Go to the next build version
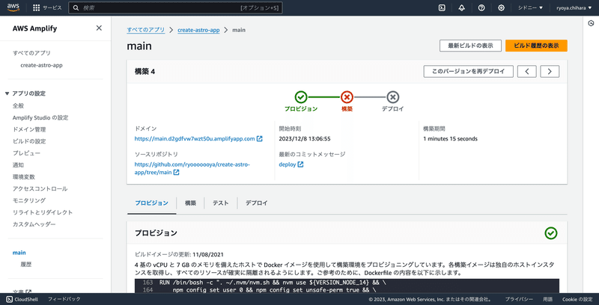This screenshot has height=305, width=599. pyautogui.click(x=550, y=71)
